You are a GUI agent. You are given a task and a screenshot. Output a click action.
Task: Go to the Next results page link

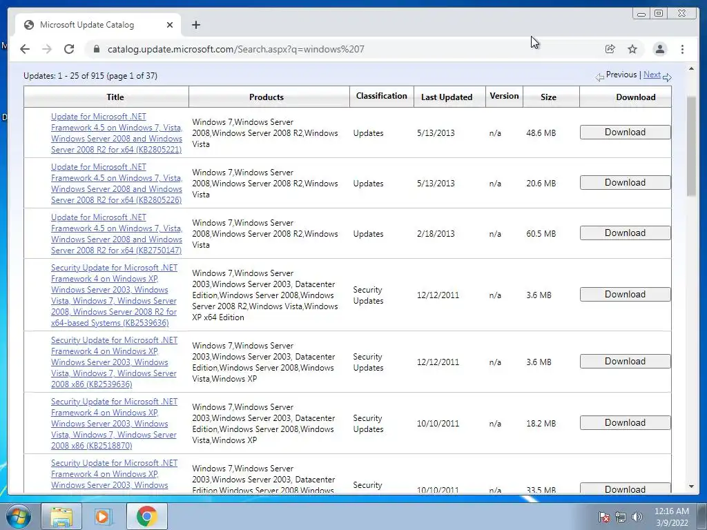pos(652,75)
